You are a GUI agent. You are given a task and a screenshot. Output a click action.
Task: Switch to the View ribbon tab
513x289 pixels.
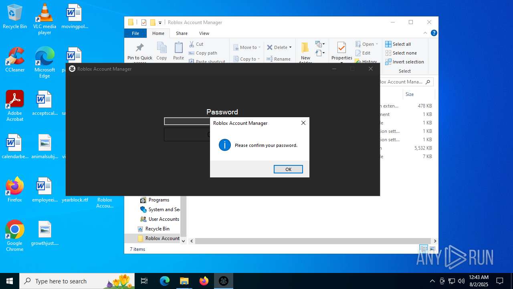204,33
